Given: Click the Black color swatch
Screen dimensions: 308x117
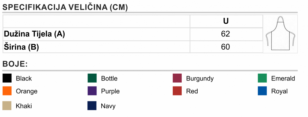Looking at the screenshot, I should tap(7, 78).
